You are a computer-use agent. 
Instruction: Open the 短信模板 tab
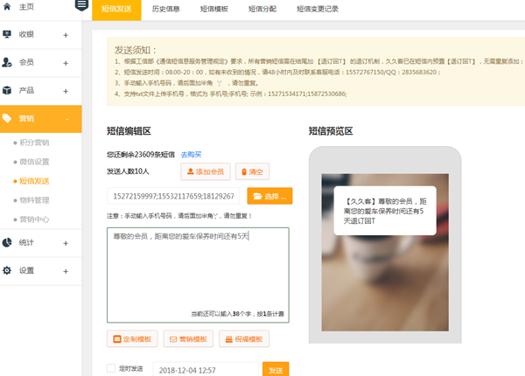[213, 9]
